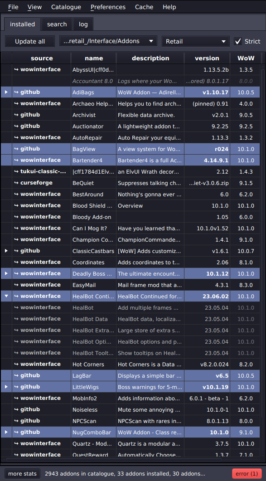Click the wowinterface source link for Bartender4
This screenshot has height=481, width=266.
coord(38,160)
